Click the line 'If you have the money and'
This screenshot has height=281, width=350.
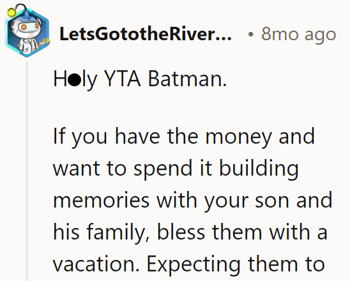[184, 137]
